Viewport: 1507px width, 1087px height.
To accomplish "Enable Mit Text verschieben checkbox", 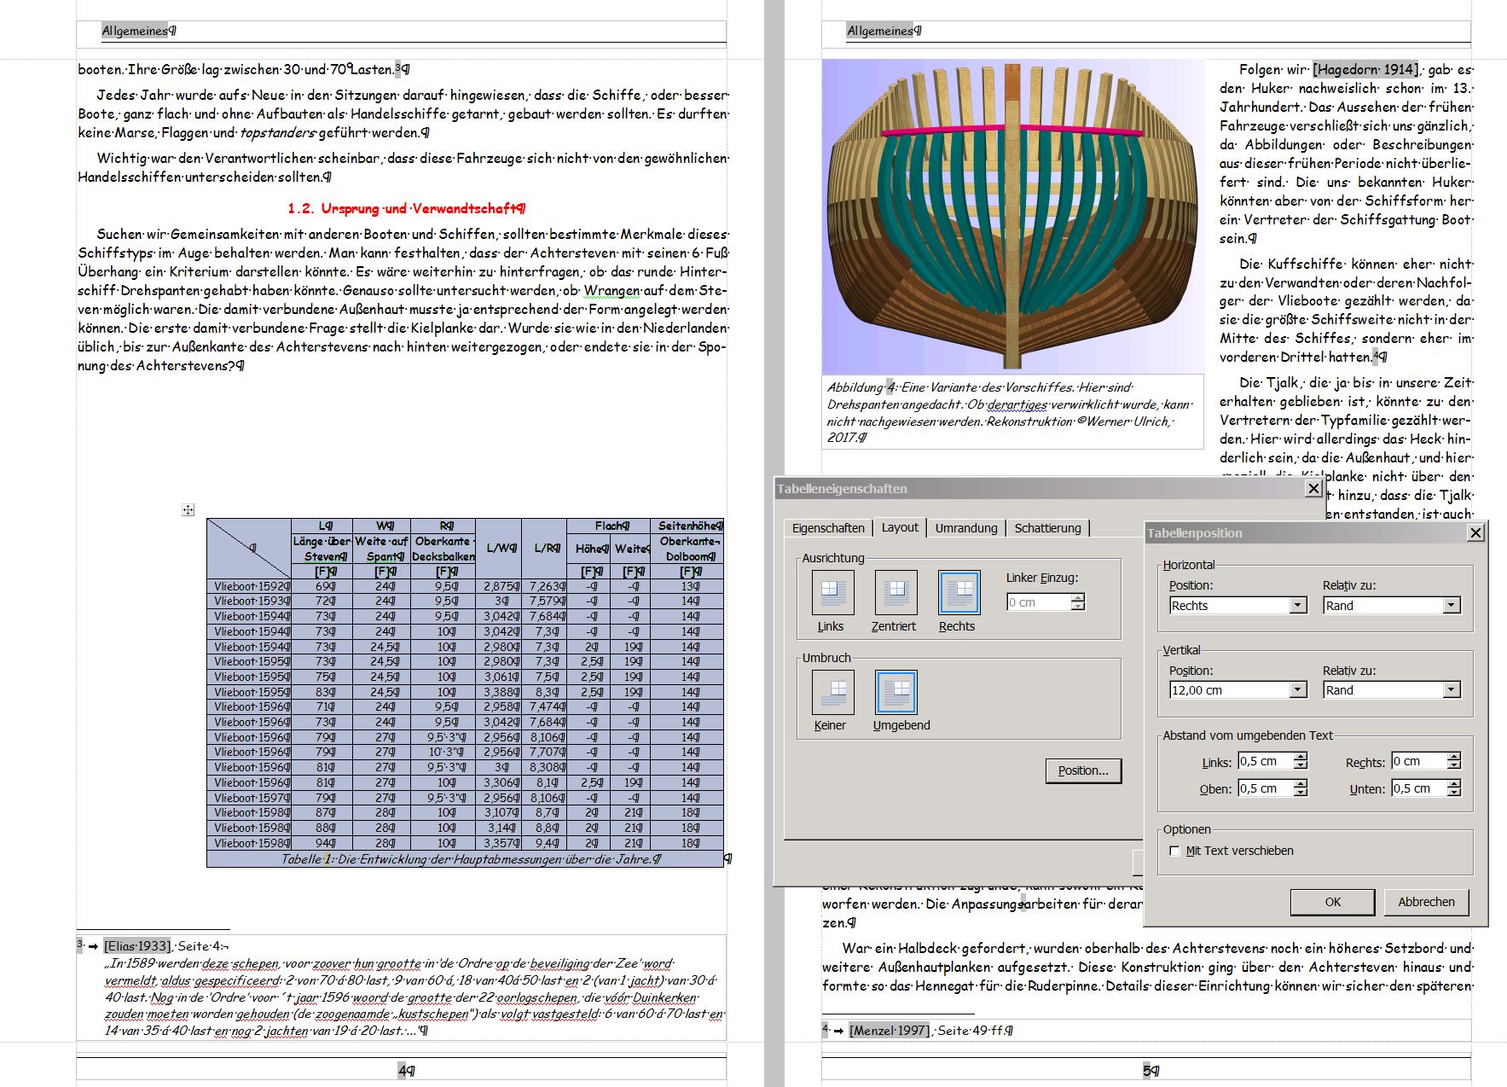I will pos(1174,851).
